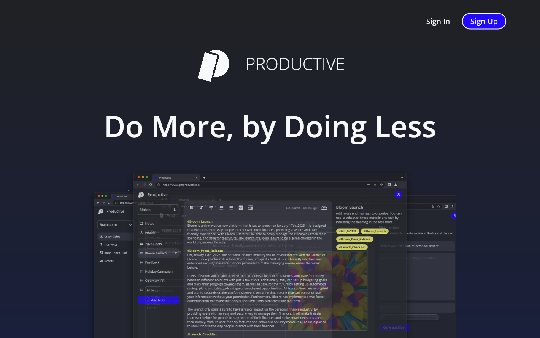Click the #Bloom_Press_Release heading in note

pyautogui.click(x=205, y=251)
